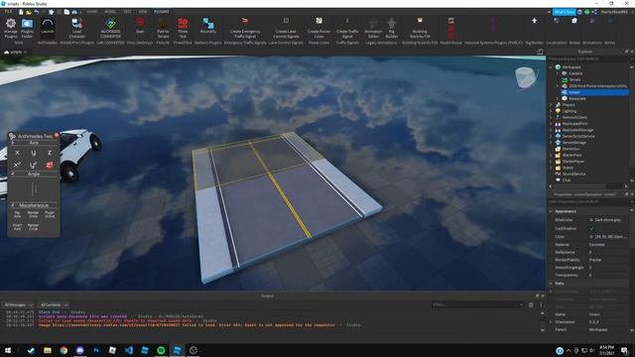Switch to the VIEW ribbon tab
Viewport: 635px width, 357px height.
coord(143,12)
